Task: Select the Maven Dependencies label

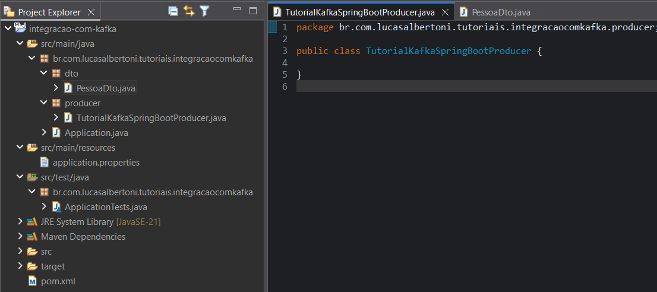Action: [x=83, y=237]
